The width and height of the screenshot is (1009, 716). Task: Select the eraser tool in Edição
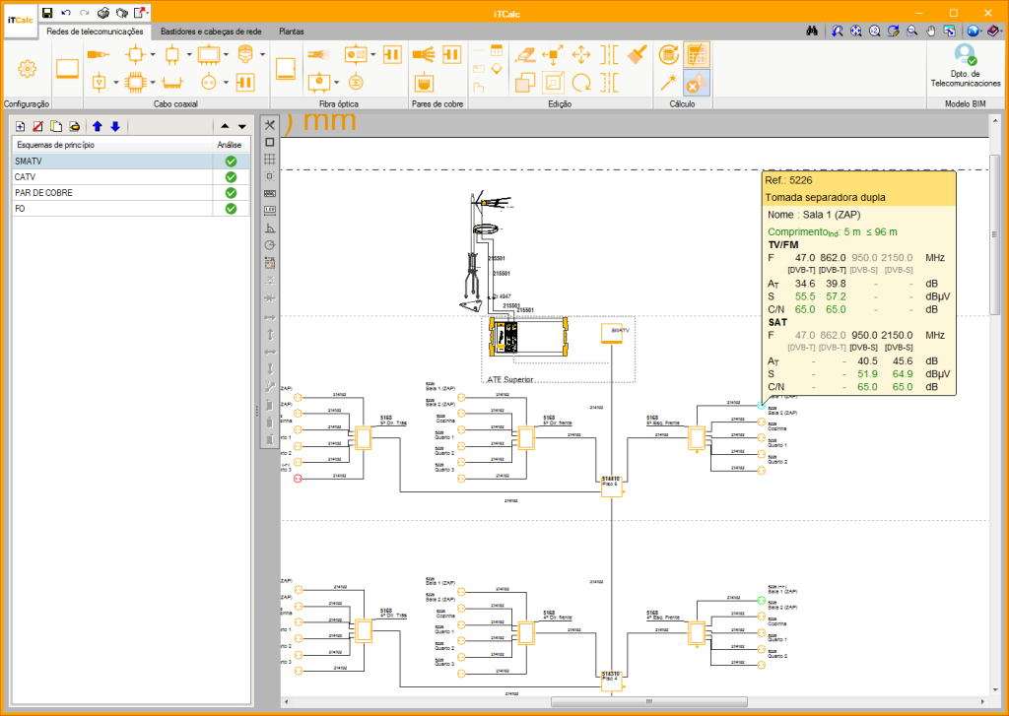525,55
